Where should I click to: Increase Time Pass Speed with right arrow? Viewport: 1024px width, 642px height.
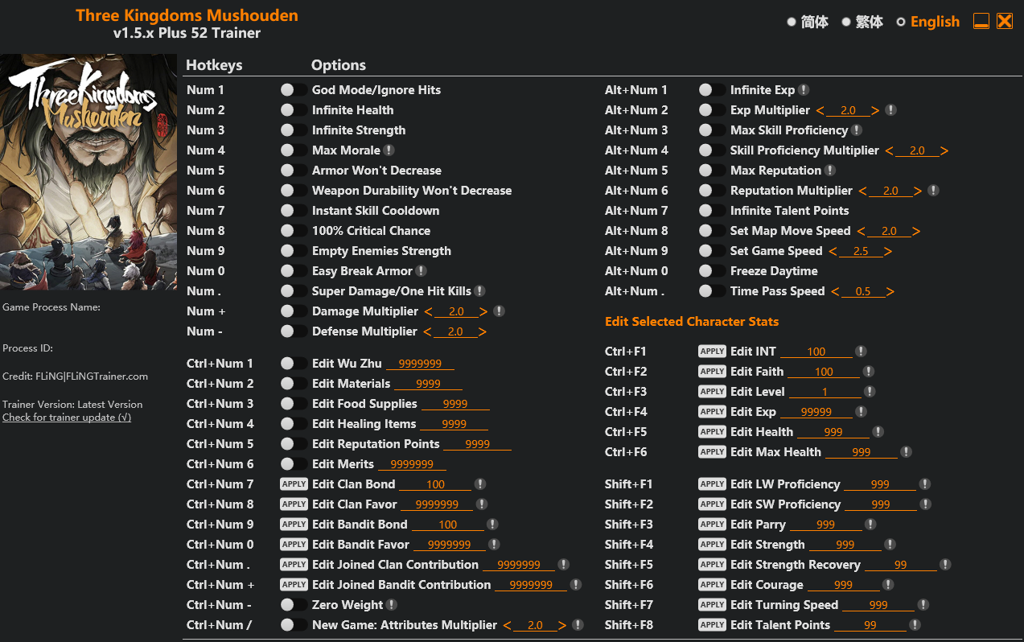point(890,291)
